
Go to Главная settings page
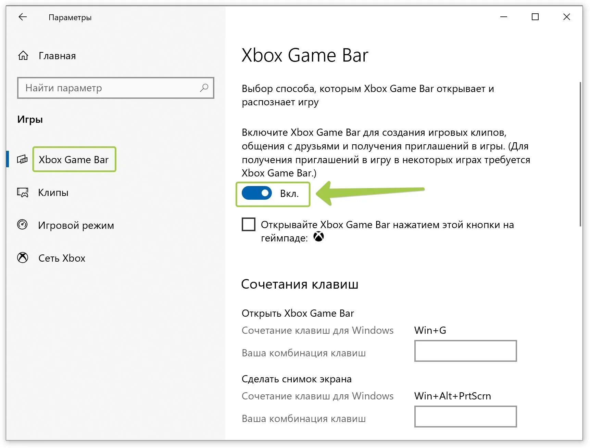[57, 56]
